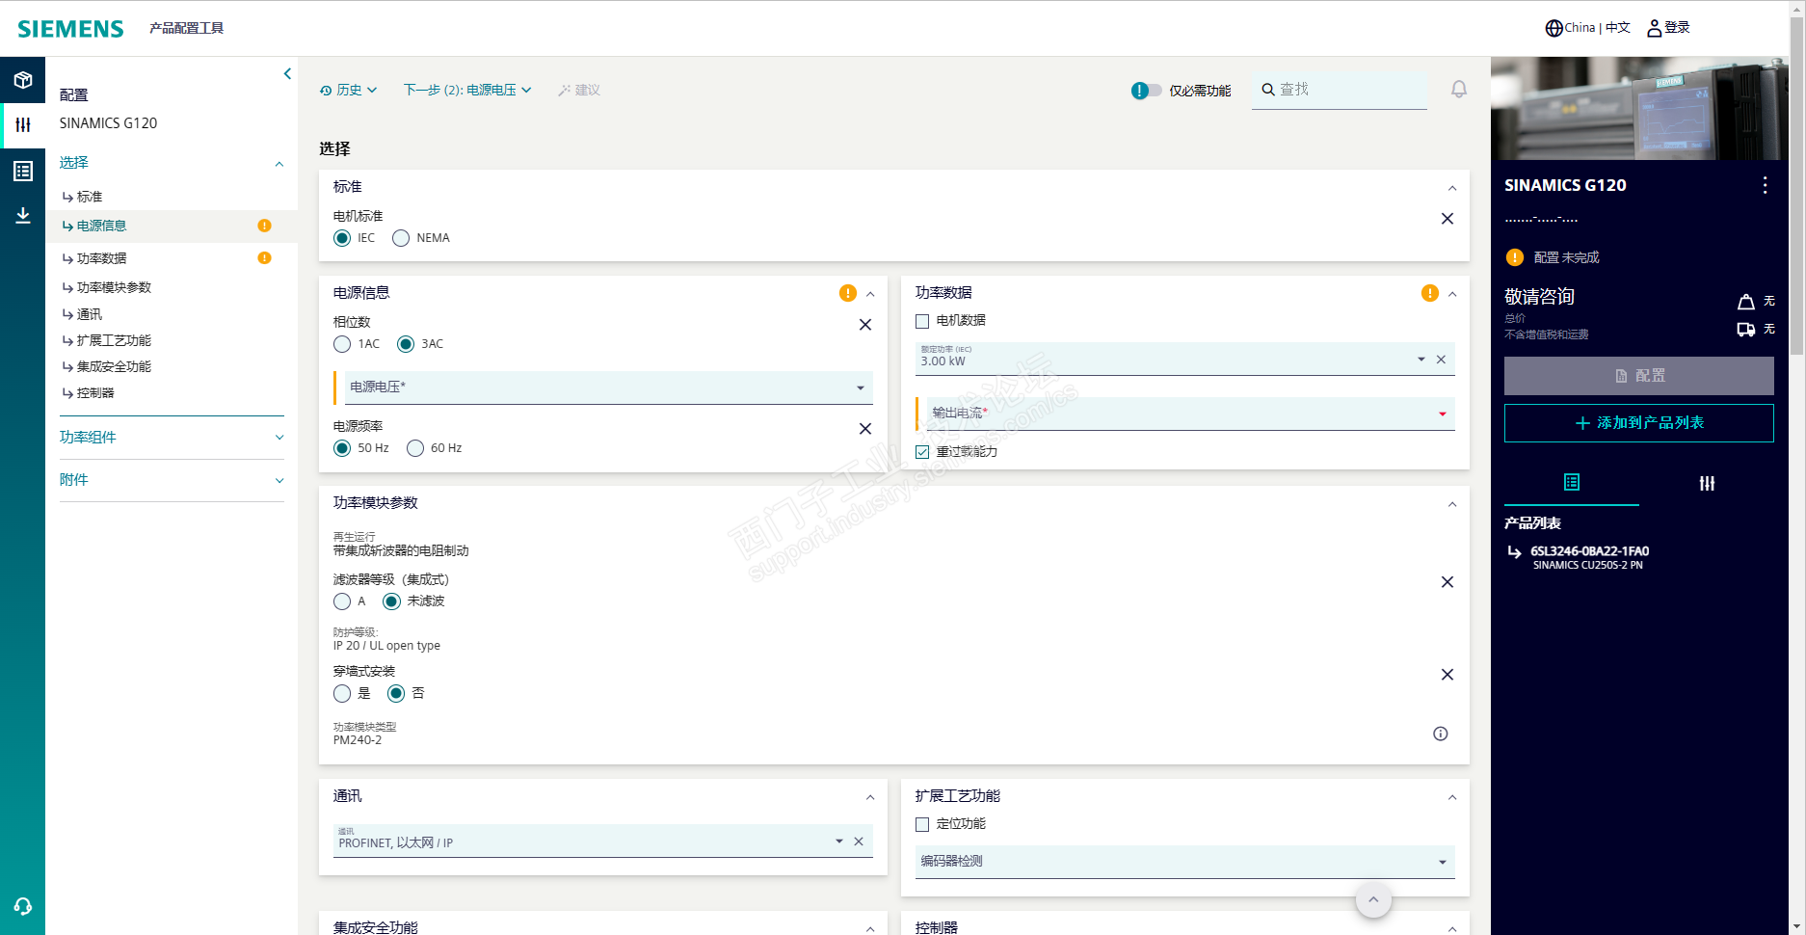Choose 60 Hz supply frequency
Viewport: 1806px width, 935px height.
click(415, 448)
